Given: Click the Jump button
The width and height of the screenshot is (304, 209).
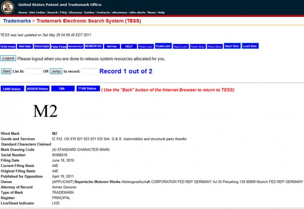Looking at the screenshot, I should [x=56, y=71].
